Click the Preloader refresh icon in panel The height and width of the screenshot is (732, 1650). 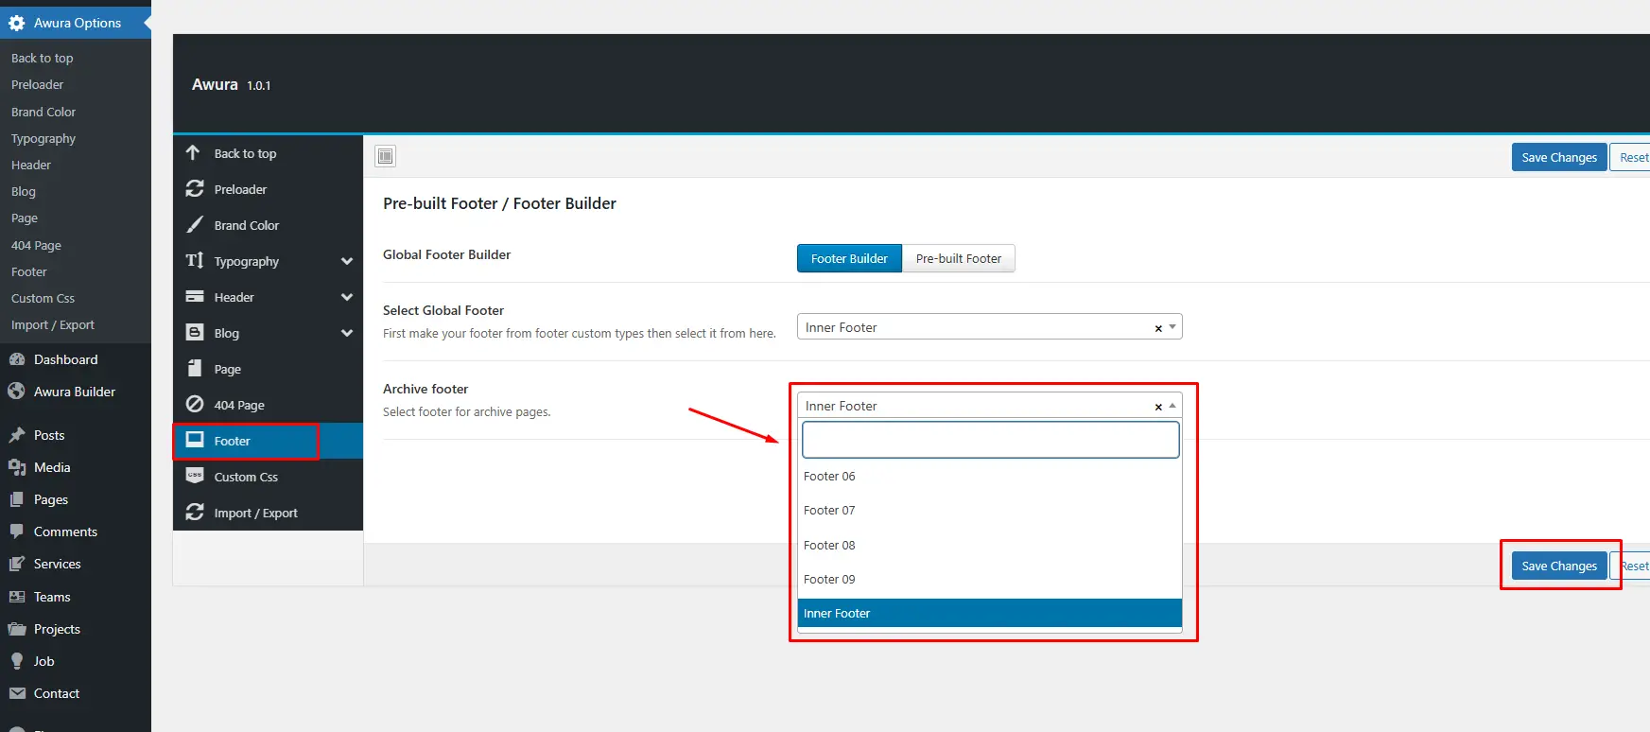pyautogui.click(x=195, y=189)
